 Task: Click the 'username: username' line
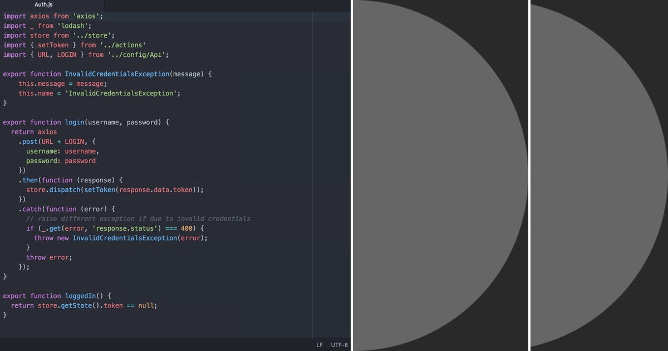pos(63,151)
